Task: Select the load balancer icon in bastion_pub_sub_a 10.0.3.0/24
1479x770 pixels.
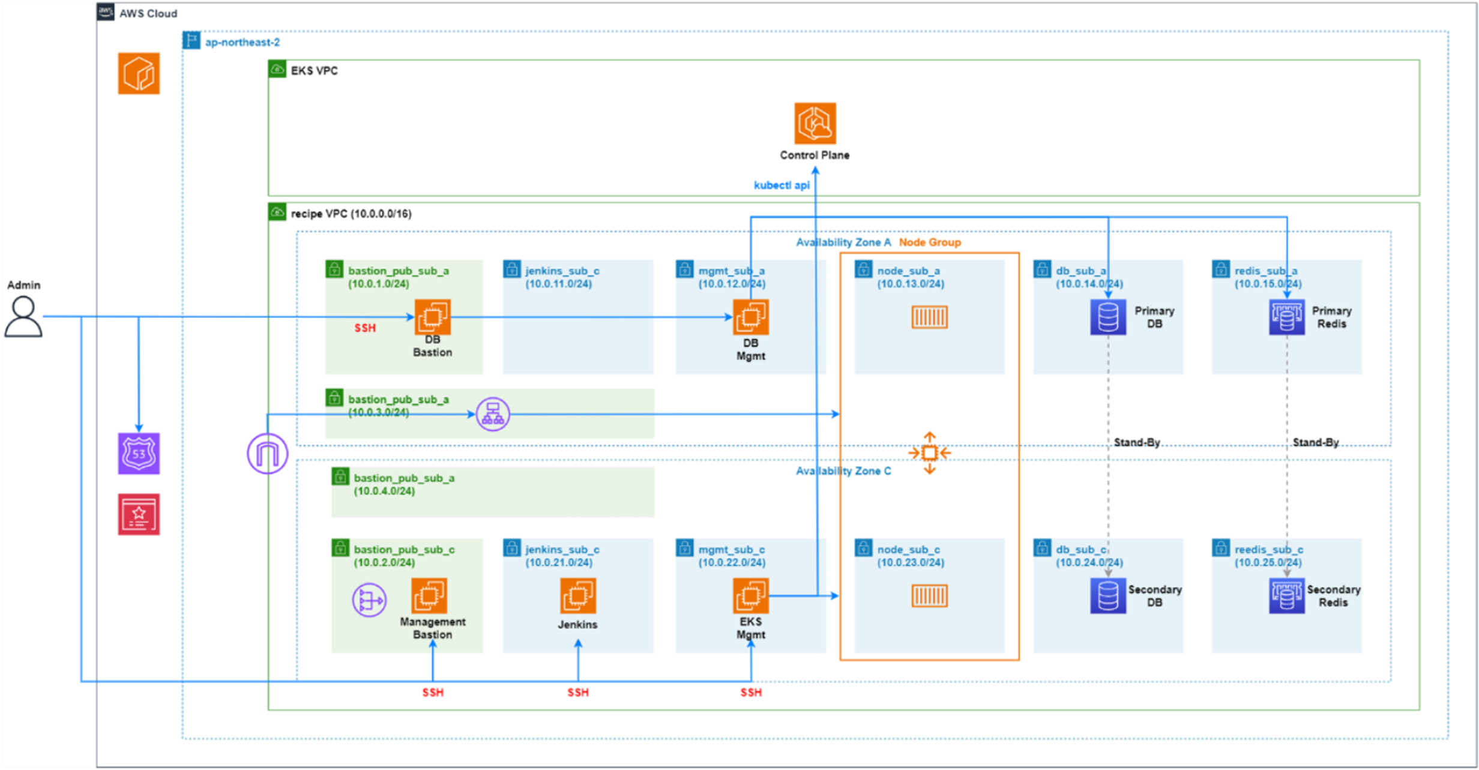Action: click(x=493, y=414)
